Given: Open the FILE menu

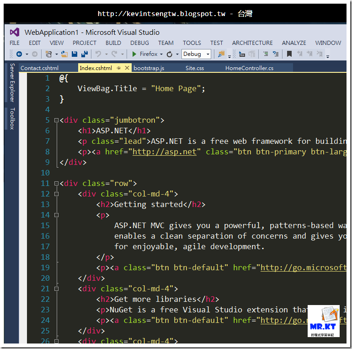Looking at the screenshot, I should coord(15,43).
